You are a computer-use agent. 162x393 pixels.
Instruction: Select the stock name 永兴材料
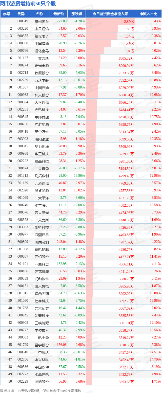42,360
